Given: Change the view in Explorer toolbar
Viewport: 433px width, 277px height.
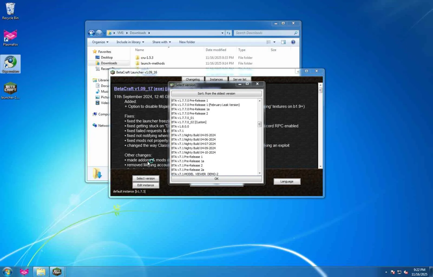Looking at the screenshot, I should tap(268, 42).
